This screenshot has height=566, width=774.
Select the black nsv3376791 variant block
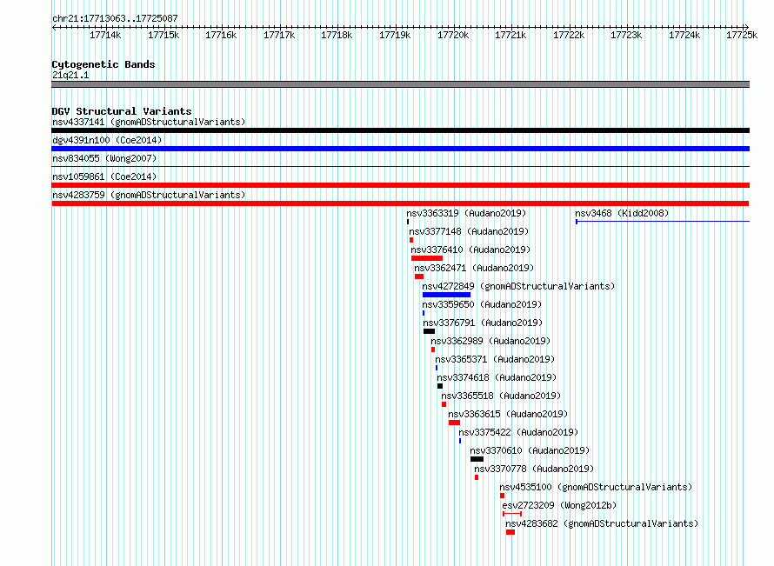point(429,331)
